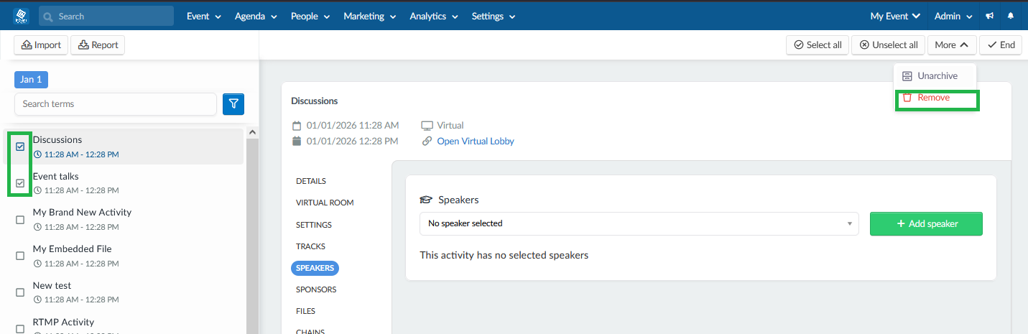
Task: Open the No speaker selected combo box
Action: click(x=639, y=223)
